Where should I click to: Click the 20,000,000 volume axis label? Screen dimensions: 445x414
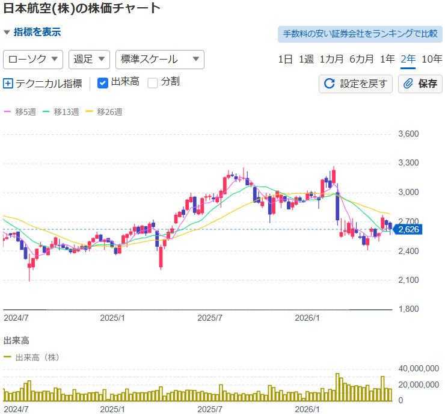419,385
